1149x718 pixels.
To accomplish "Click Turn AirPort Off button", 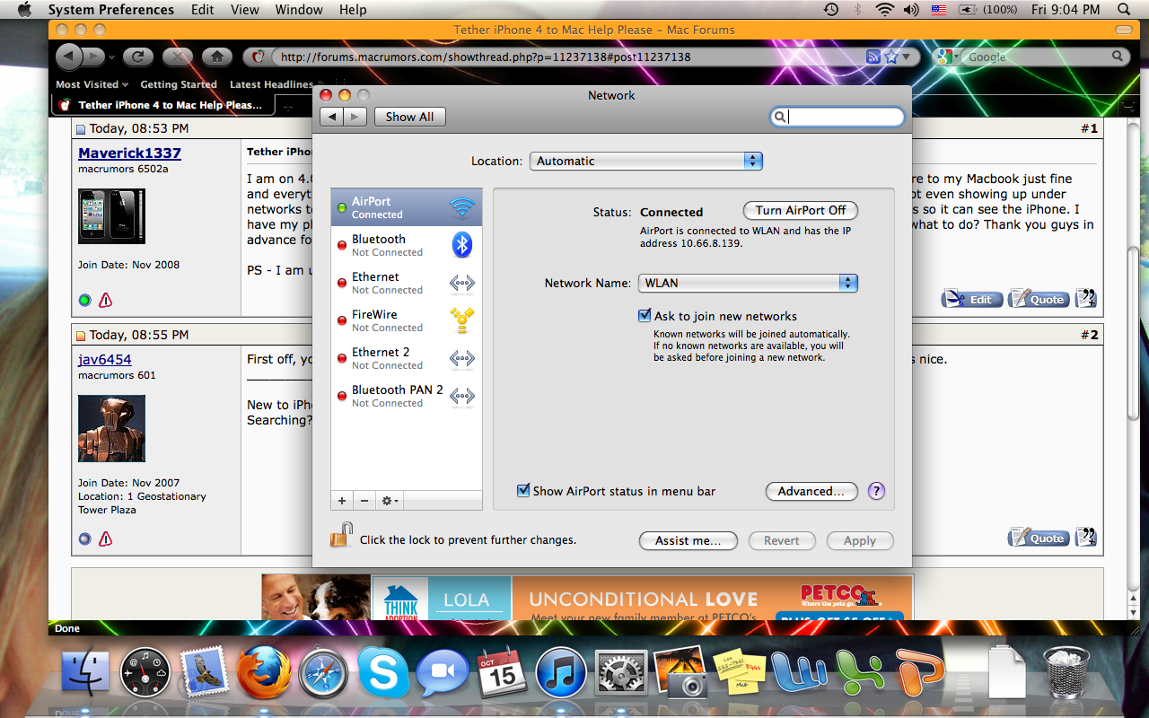I will (x=801, y=210).
